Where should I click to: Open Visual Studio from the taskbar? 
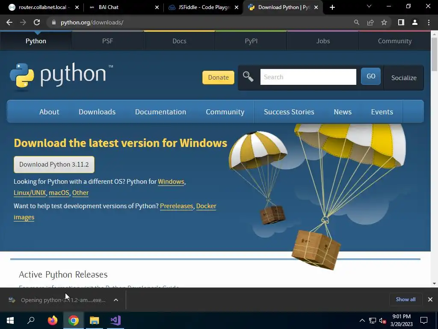115,320
